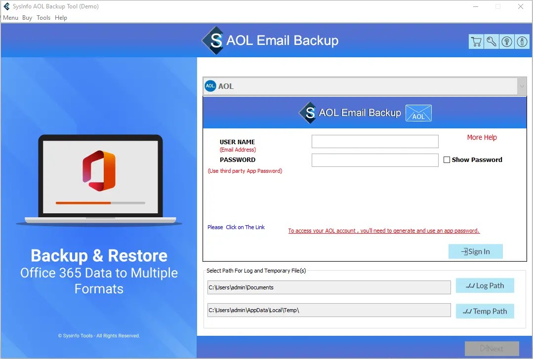Click the info icon in top toolbar
533x359 pixels.
tap(522, 41)
